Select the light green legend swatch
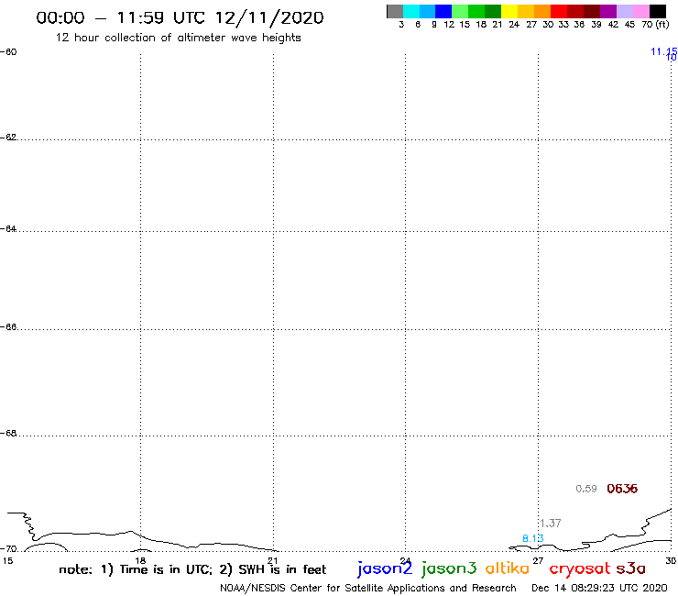 [460, 11]
